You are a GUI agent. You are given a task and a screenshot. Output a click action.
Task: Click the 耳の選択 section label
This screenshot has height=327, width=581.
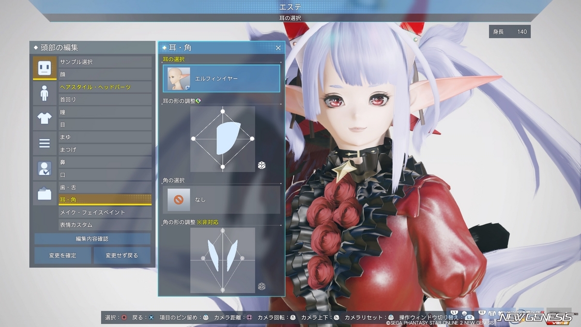[173, 59]
